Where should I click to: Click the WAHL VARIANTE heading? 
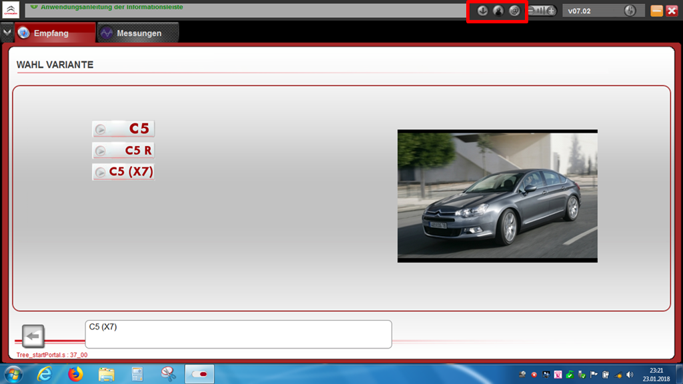[55, 65]
